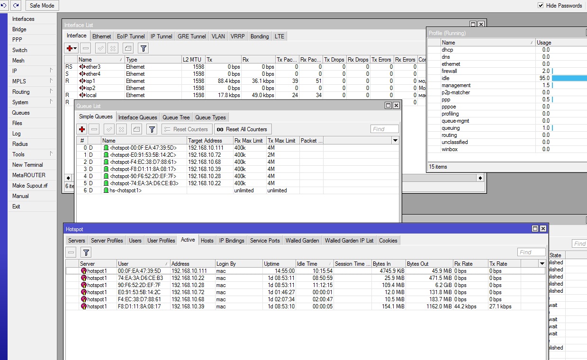
Task: Click the interface icon next to isp1
Action: coord(81,81)
